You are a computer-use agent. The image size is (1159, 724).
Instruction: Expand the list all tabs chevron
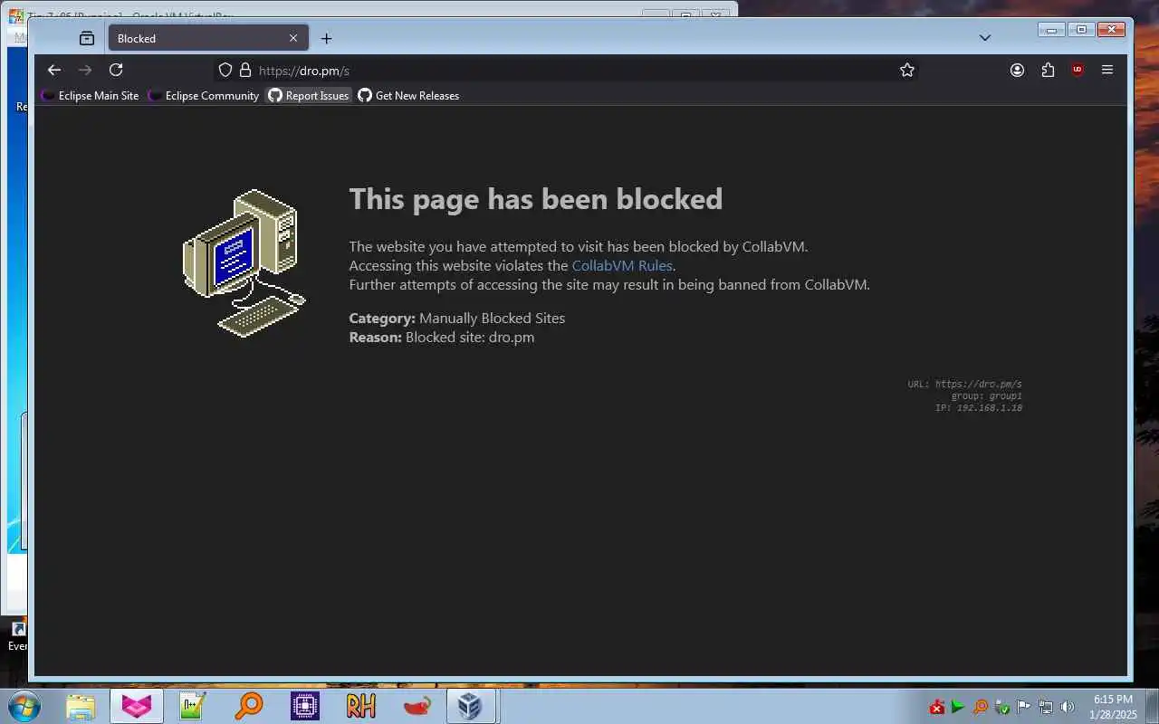click(x=985, y=38)
